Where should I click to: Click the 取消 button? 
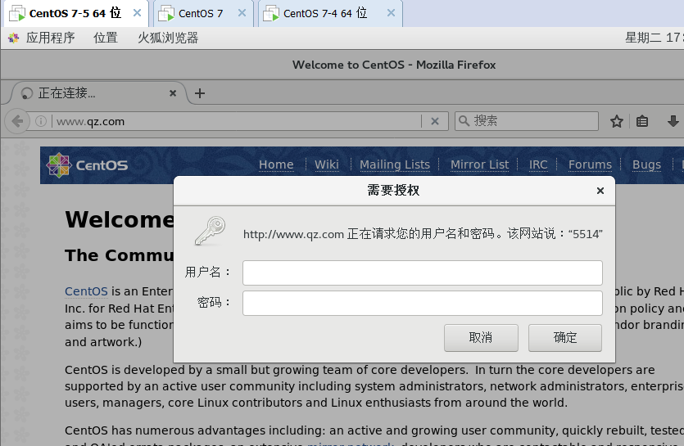[481, 337]
